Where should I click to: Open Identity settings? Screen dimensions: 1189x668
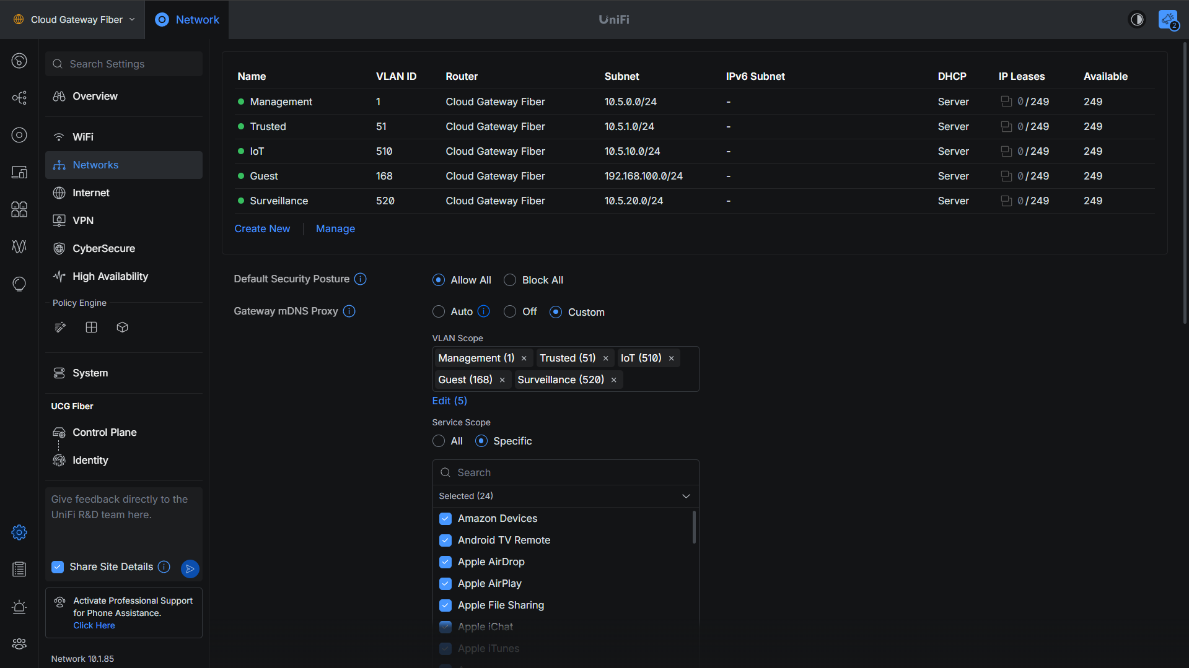pos(124,460)
